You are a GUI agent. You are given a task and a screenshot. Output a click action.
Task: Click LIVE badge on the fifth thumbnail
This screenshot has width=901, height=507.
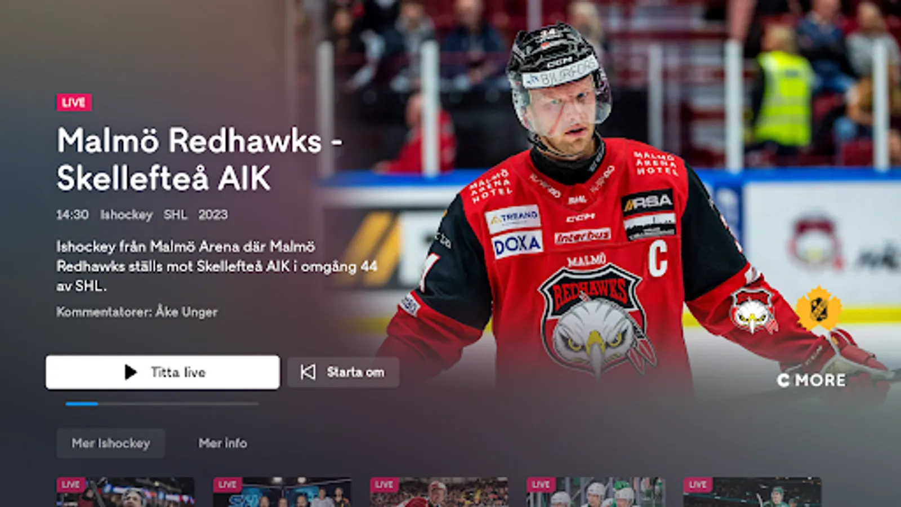[698, 484]
